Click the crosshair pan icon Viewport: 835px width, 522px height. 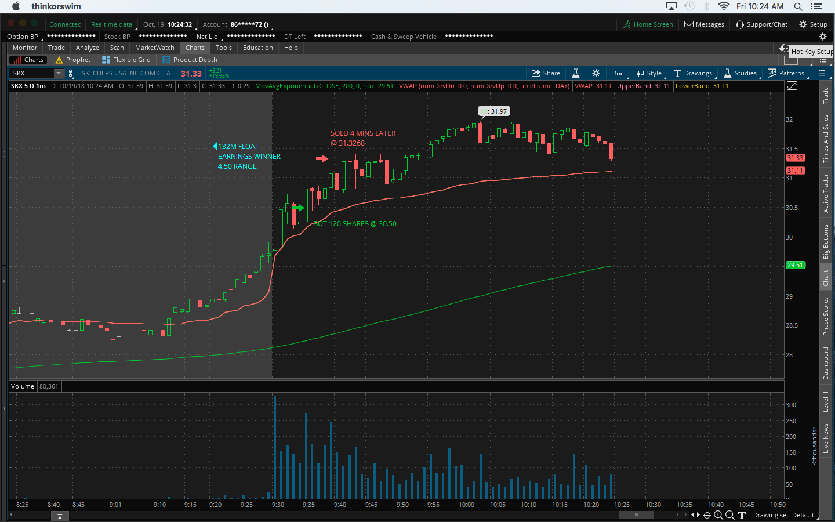tap(707, 515)
